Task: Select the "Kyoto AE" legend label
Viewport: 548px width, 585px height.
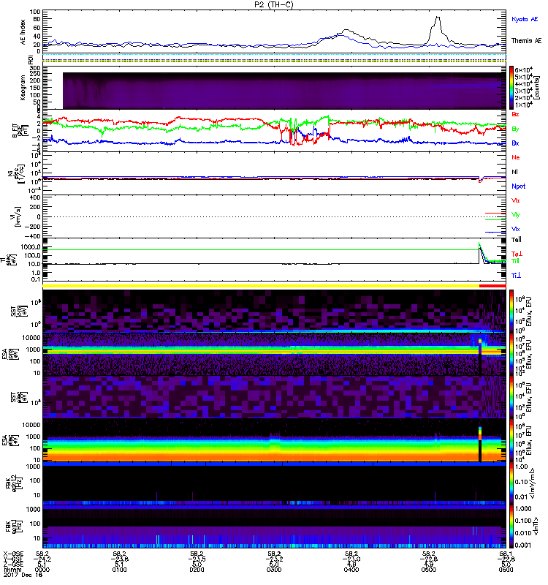Action: 525,19
